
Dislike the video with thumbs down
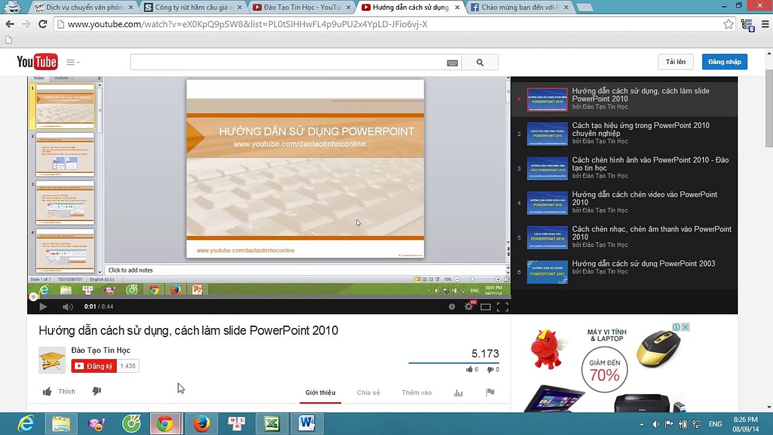97,391
